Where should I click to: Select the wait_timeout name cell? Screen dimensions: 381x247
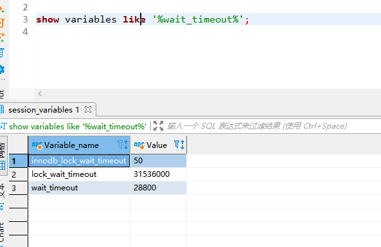tap(79, 188)
